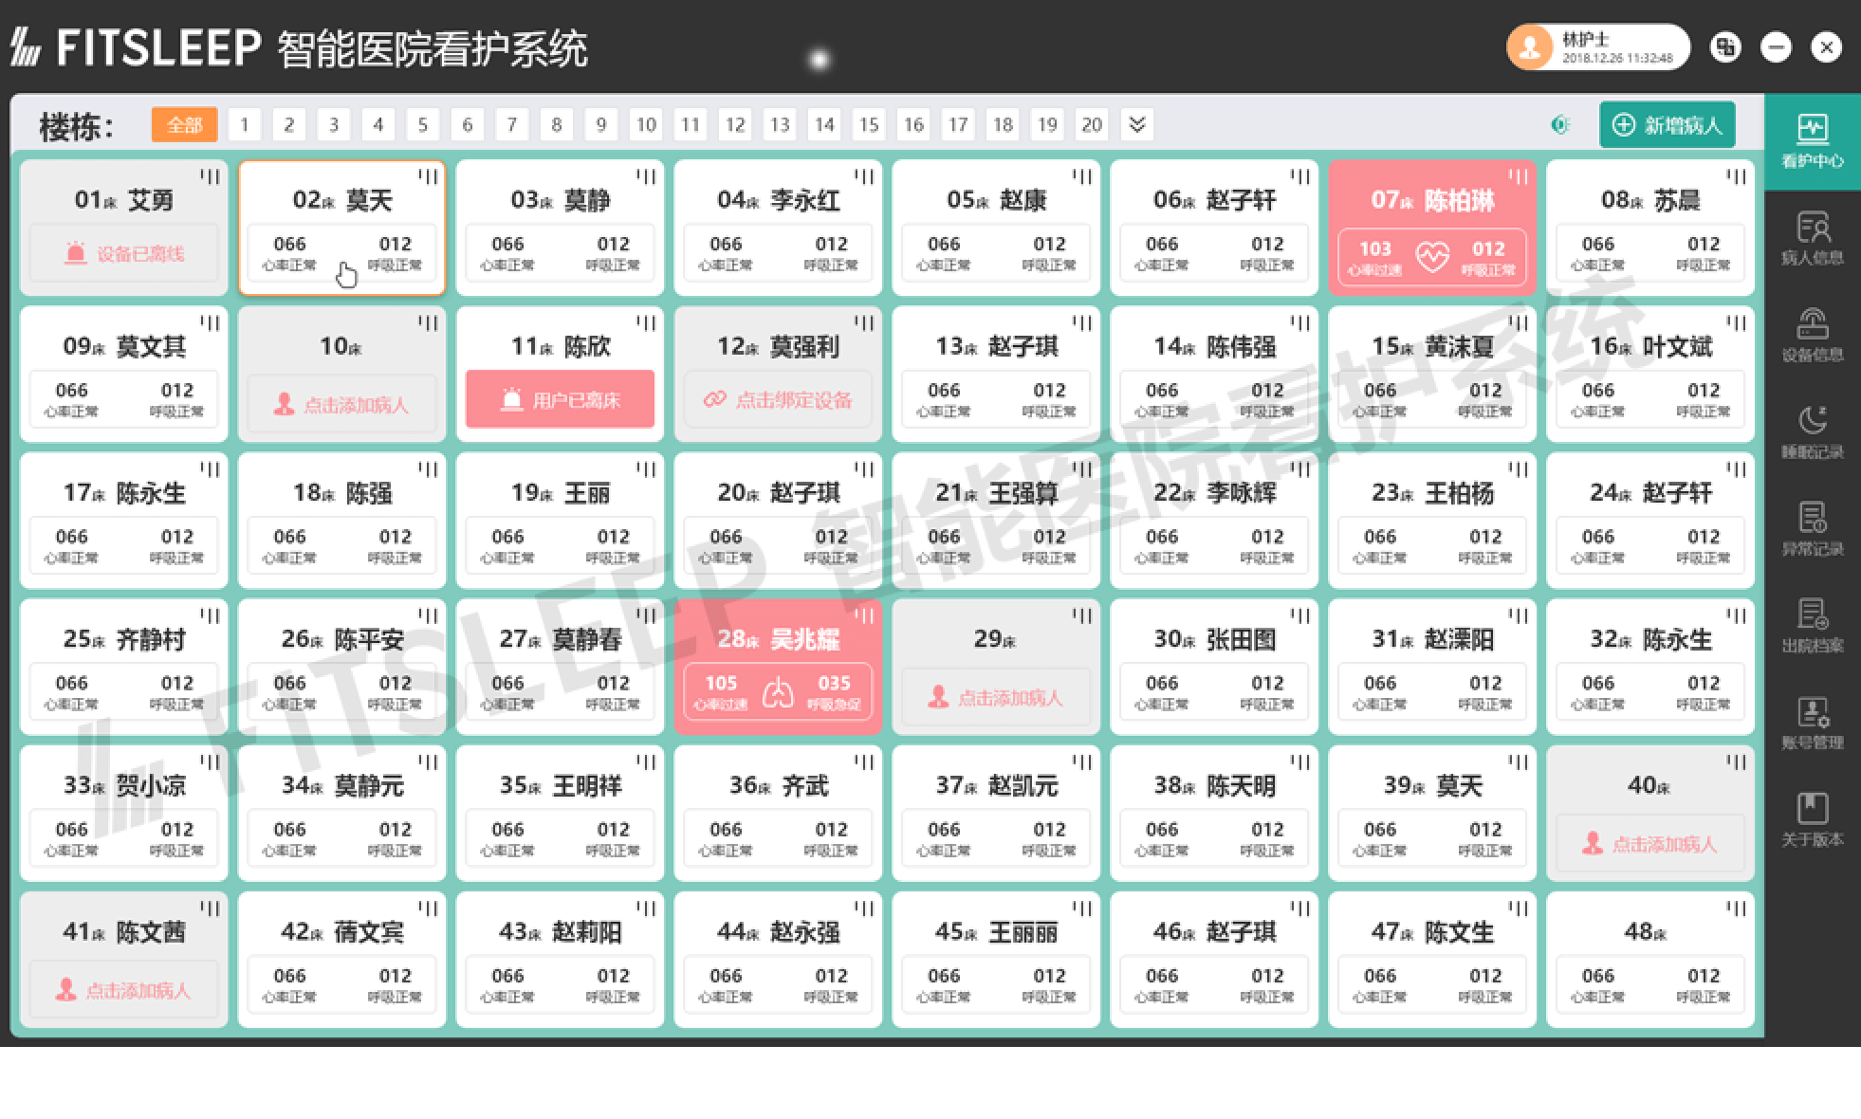Open 睡眠记录 sleep records sidebar icon
The image size is (1861, 1119).
pyautogui.click(x=1812, y=431)
